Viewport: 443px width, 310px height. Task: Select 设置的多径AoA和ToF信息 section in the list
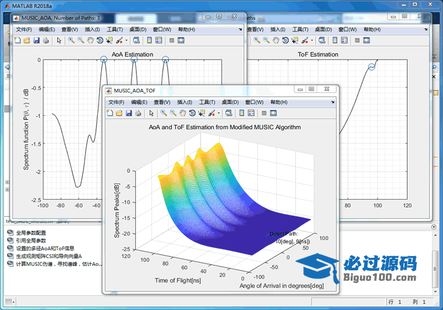click(45, 249)
